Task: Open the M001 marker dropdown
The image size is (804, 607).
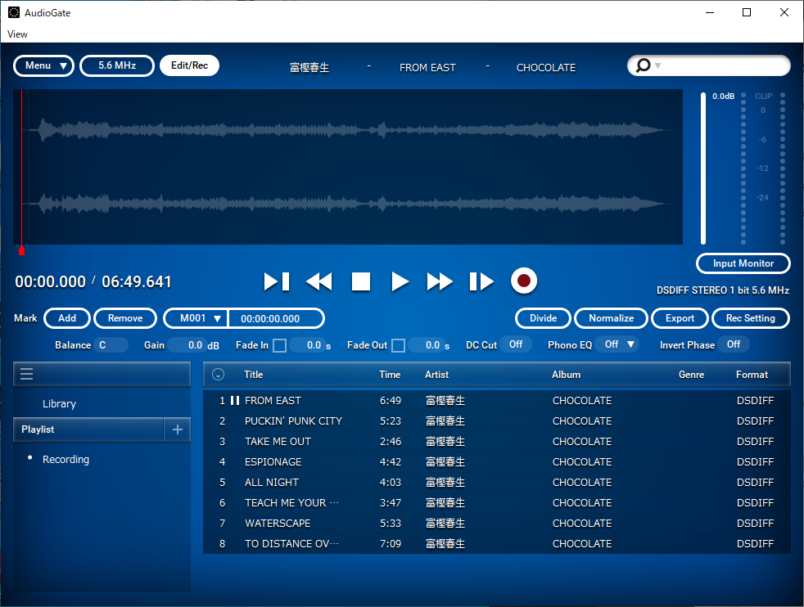Action: [196, 318]
